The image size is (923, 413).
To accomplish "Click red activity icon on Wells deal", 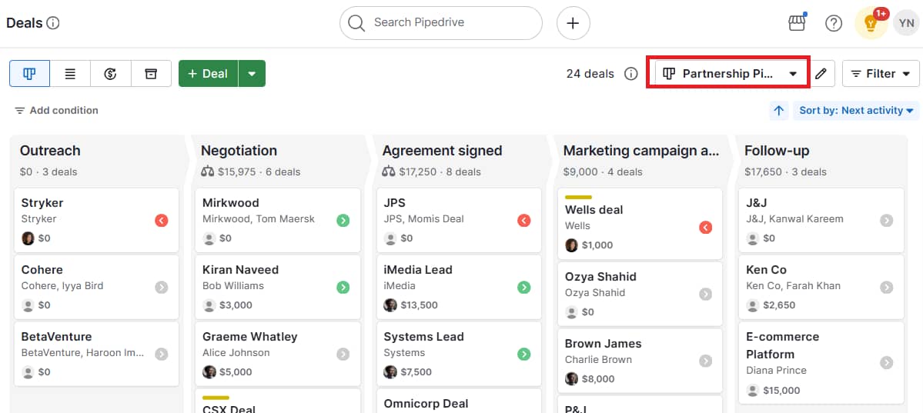I will click(x=706, y=228).
